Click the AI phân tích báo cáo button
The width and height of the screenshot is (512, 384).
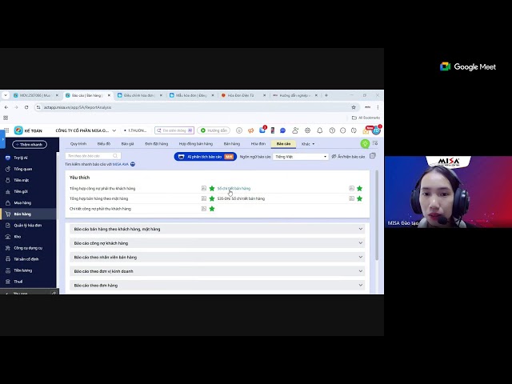(x=204, y=157)
